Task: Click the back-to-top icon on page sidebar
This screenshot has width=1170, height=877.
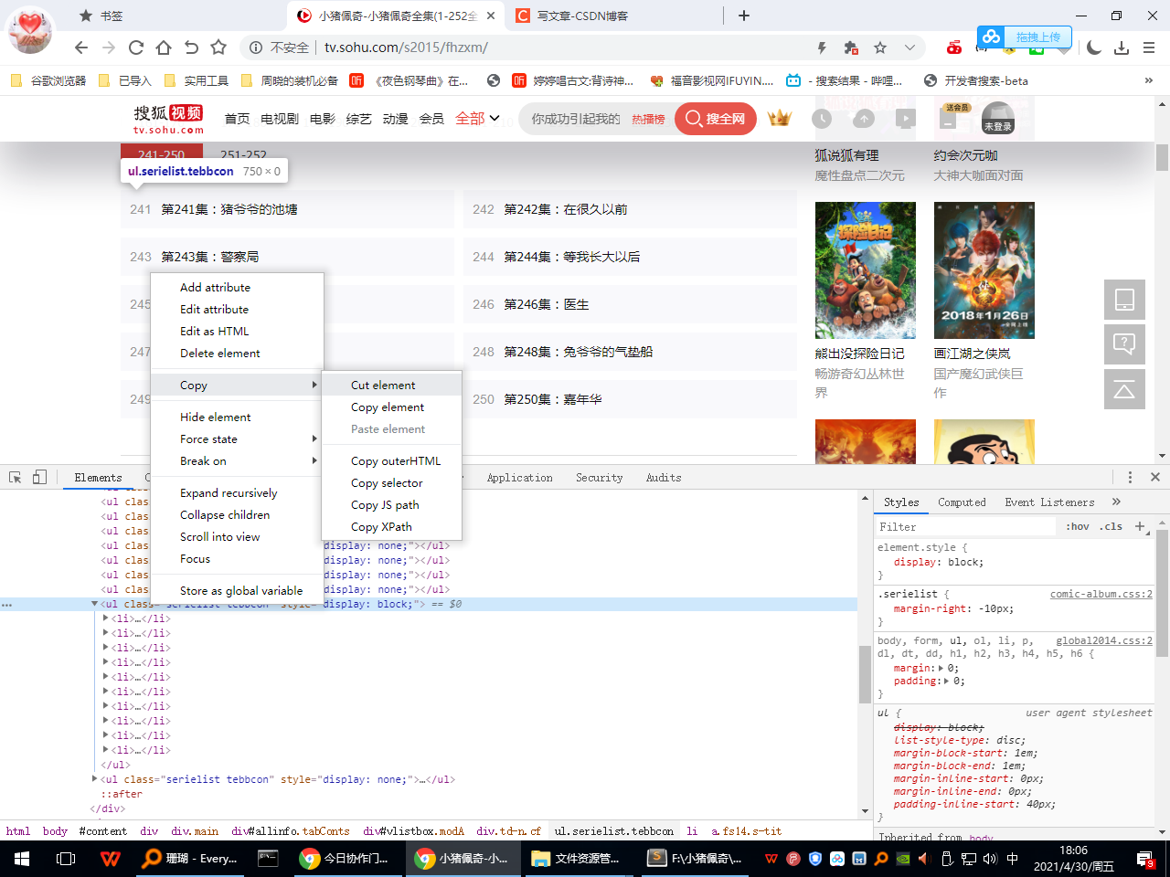Action: pos(1124,389)
